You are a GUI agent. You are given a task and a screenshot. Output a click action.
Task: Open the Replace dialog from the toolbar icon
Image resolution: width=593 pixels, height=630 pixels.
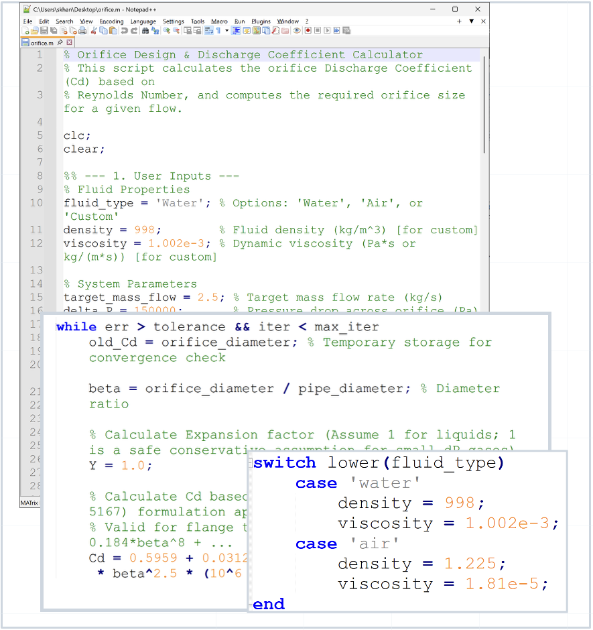tap(155, 31)
